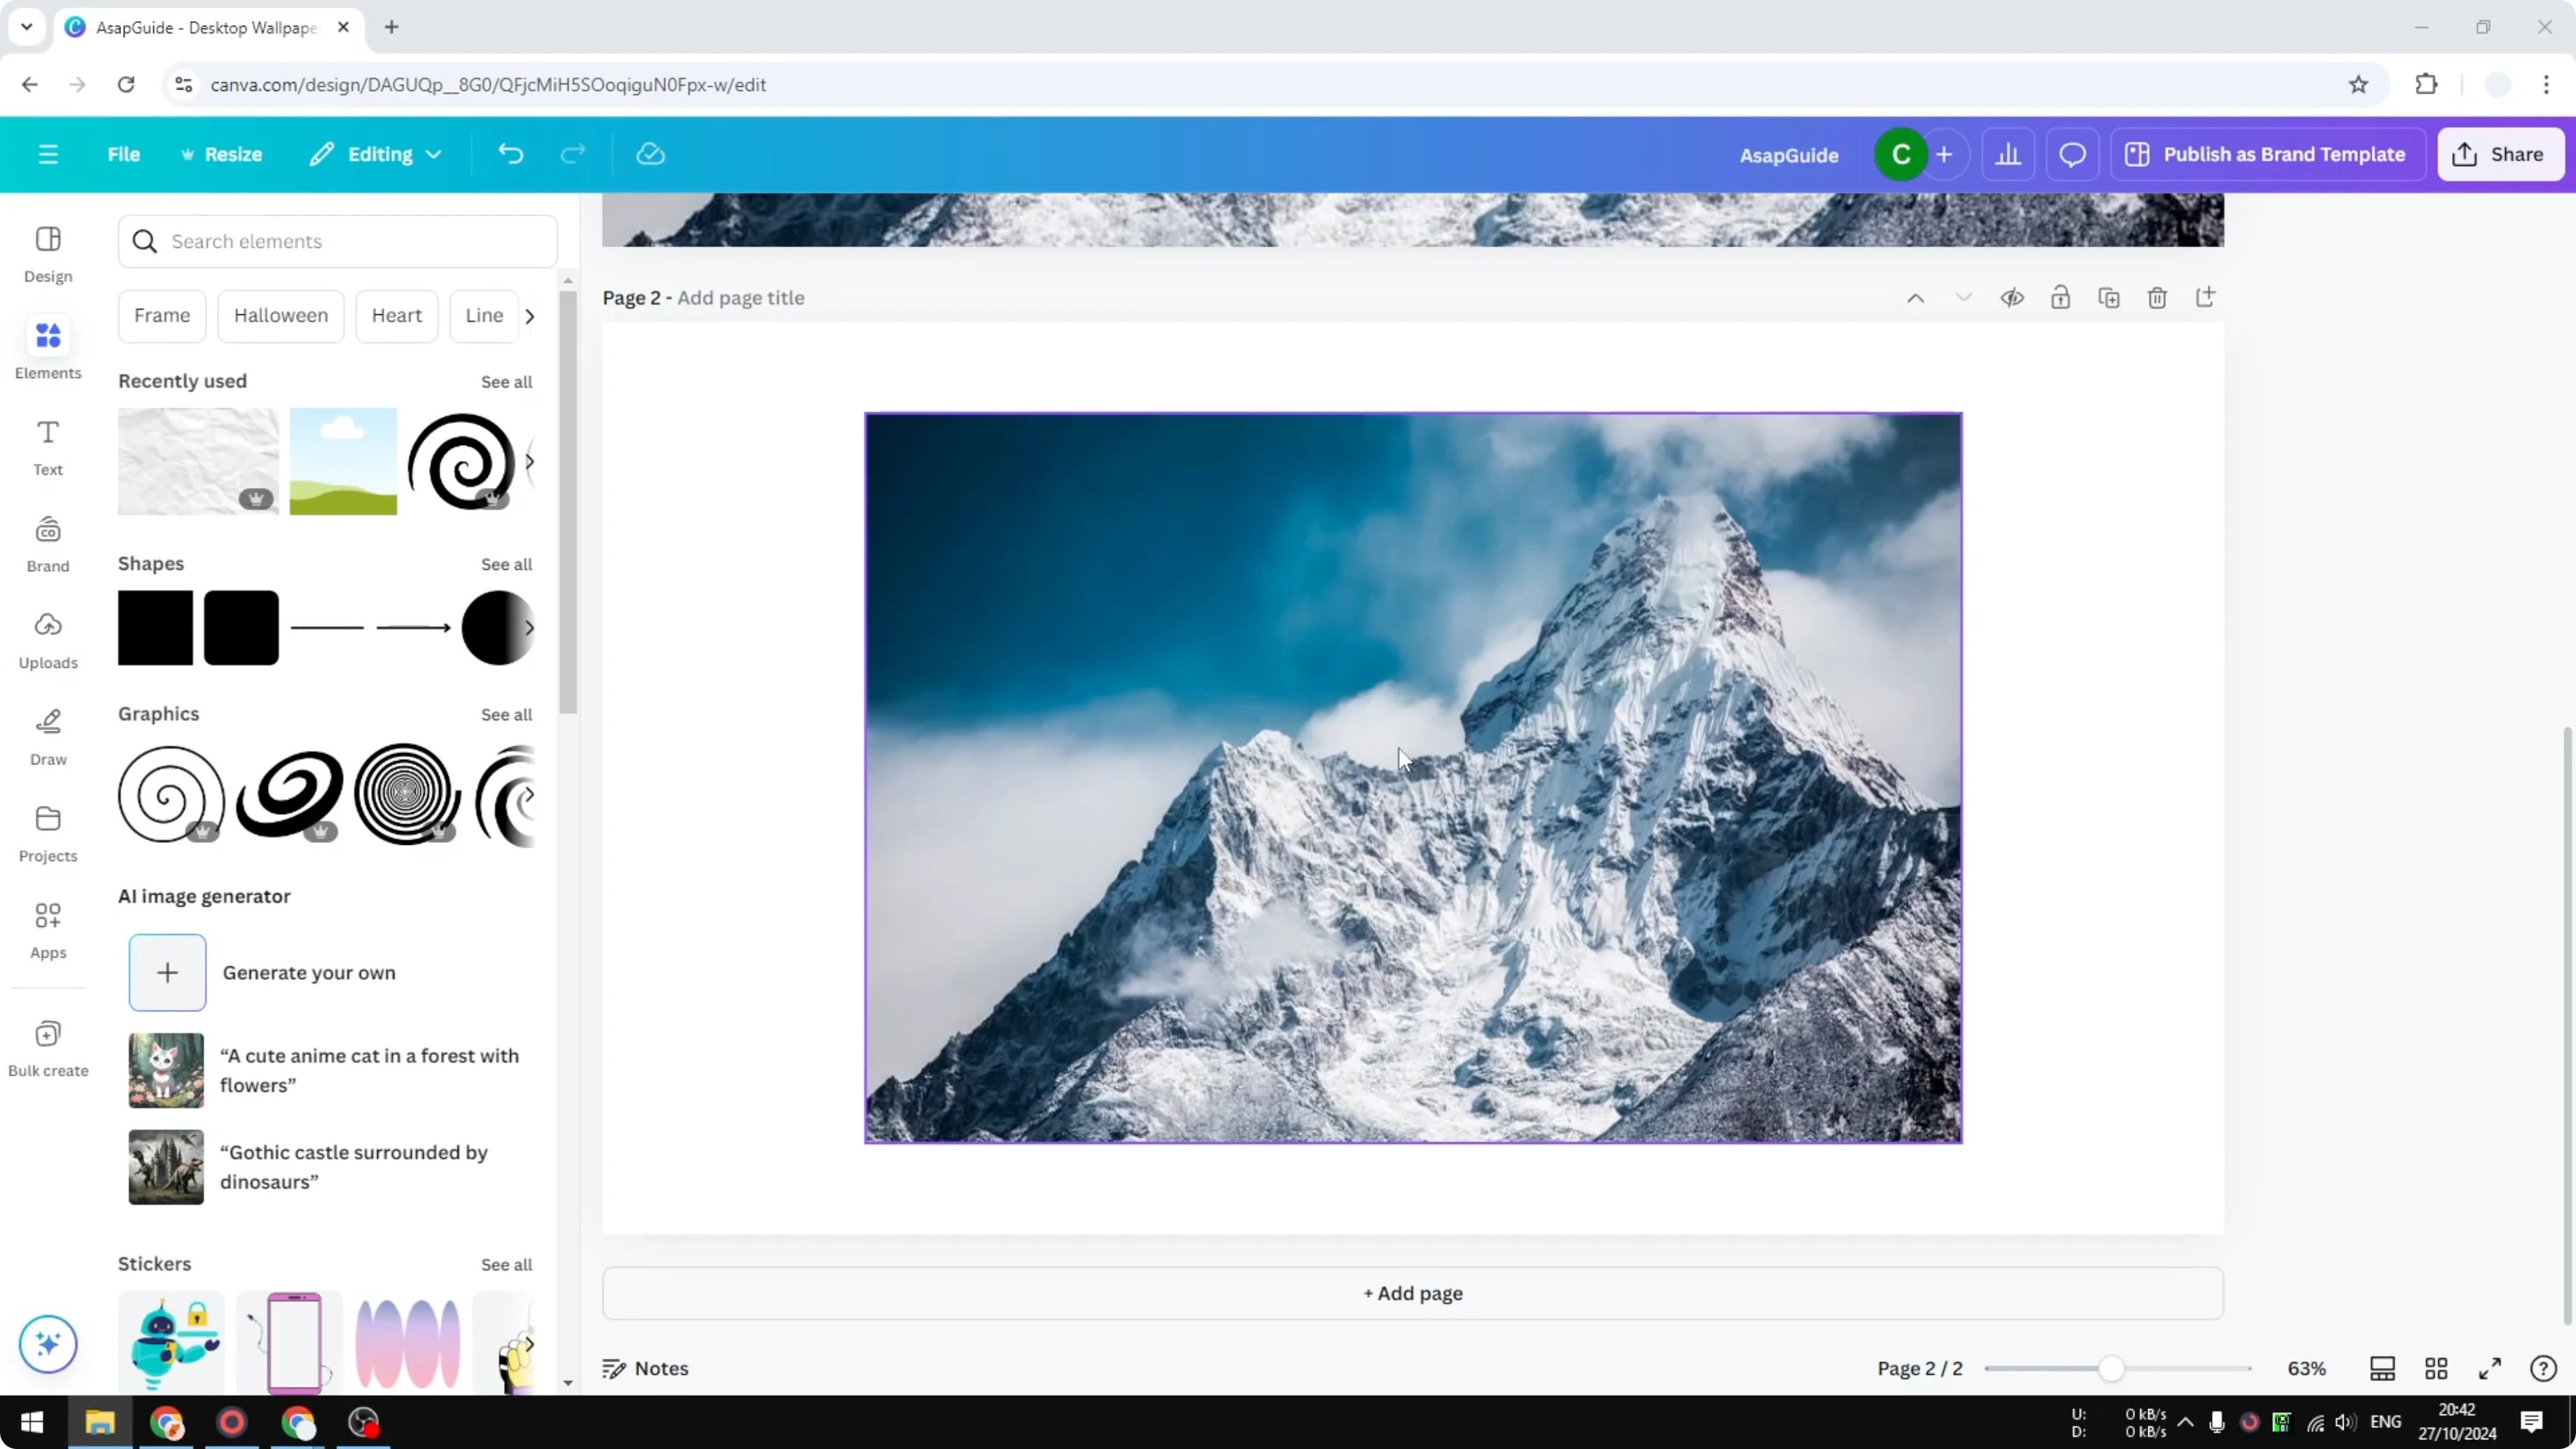Screen dimensions: 2576x1449
Task: Open design insights via the chart icon
Action: click(2009, 153)
